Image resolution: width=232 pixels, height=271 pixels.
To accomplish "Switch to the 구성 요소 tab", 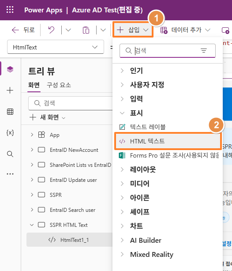I will tap(59, 85).
